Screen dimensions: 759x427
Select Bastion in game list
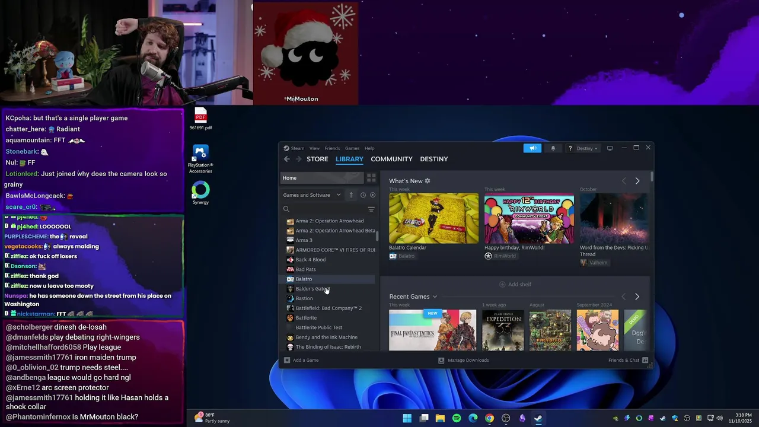328,298
